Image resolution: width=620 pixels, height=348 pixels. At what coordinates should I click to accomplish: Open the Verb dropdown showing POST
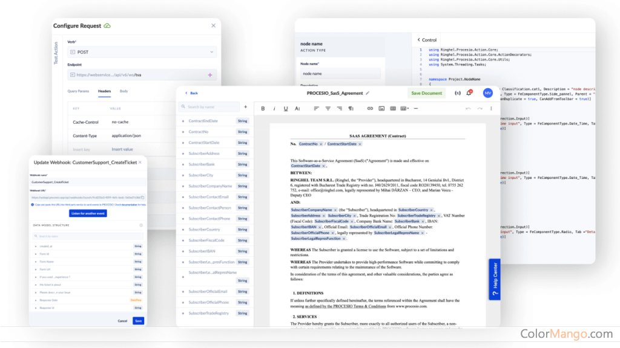click(142, 52)
